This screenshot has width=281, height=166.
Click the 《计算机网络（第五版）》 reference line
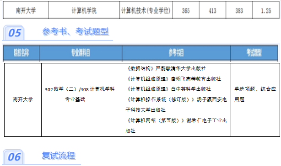tap(176, 125)
